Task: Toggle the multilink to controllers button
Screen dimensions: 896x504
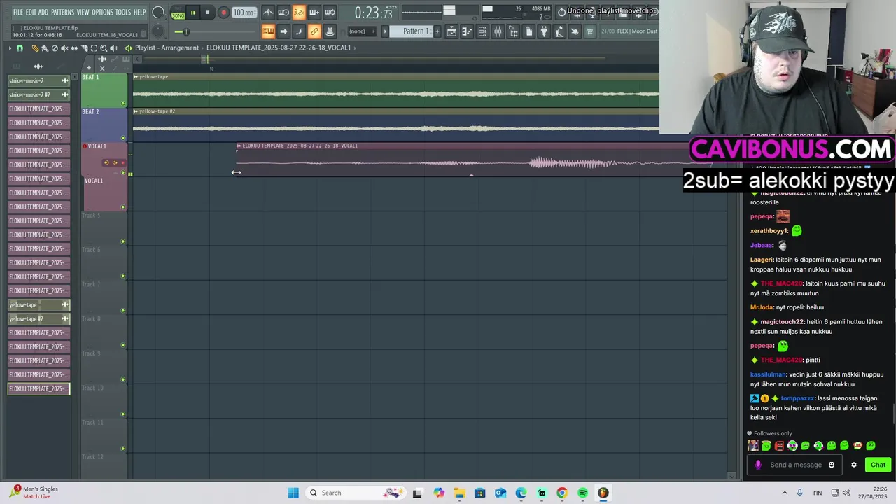Action: point(314,31)
